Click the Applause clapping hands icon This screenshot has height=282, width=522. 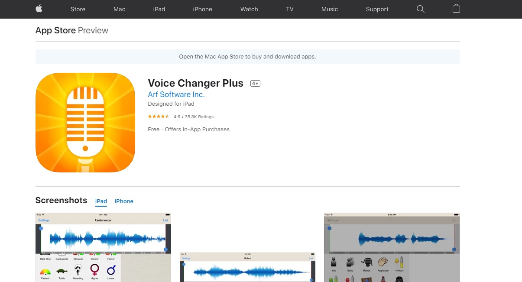click(383, 263)
